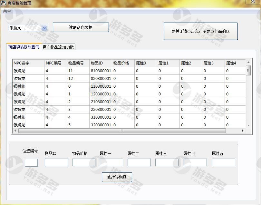Focus the 属性一 input field

(111, 162)
